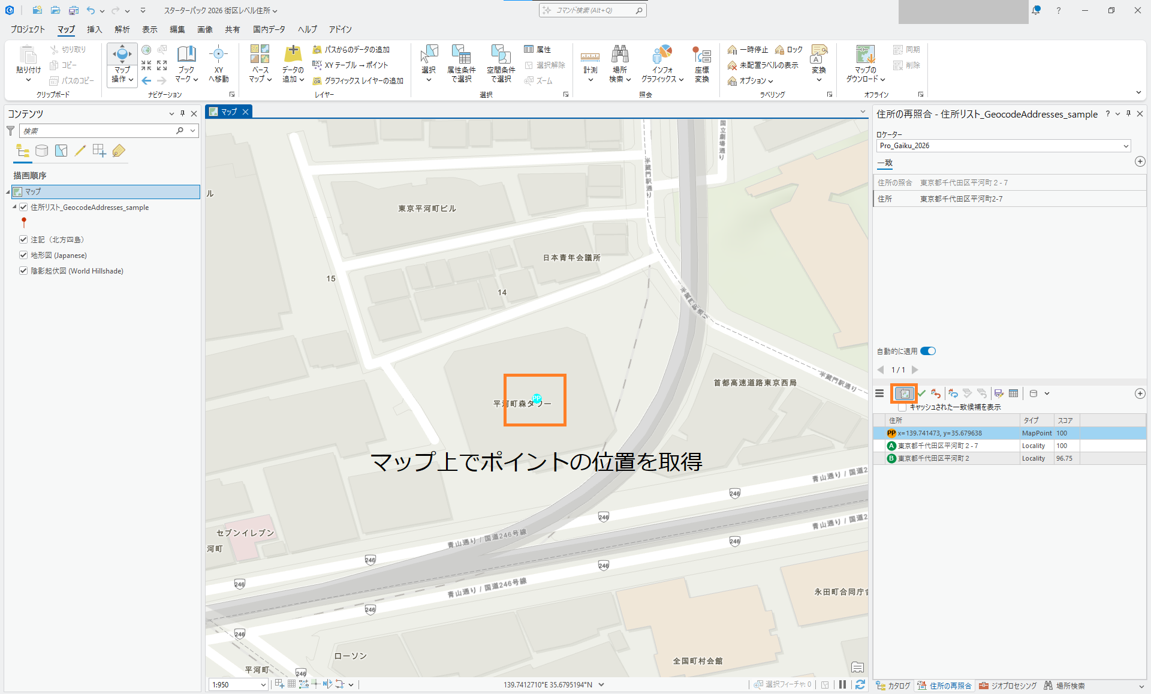The width and height of the screenshot is (1151, 694).
Task: Open the 解析 ribbon tab
Action: pyautogui.click(x=122, y=29)
